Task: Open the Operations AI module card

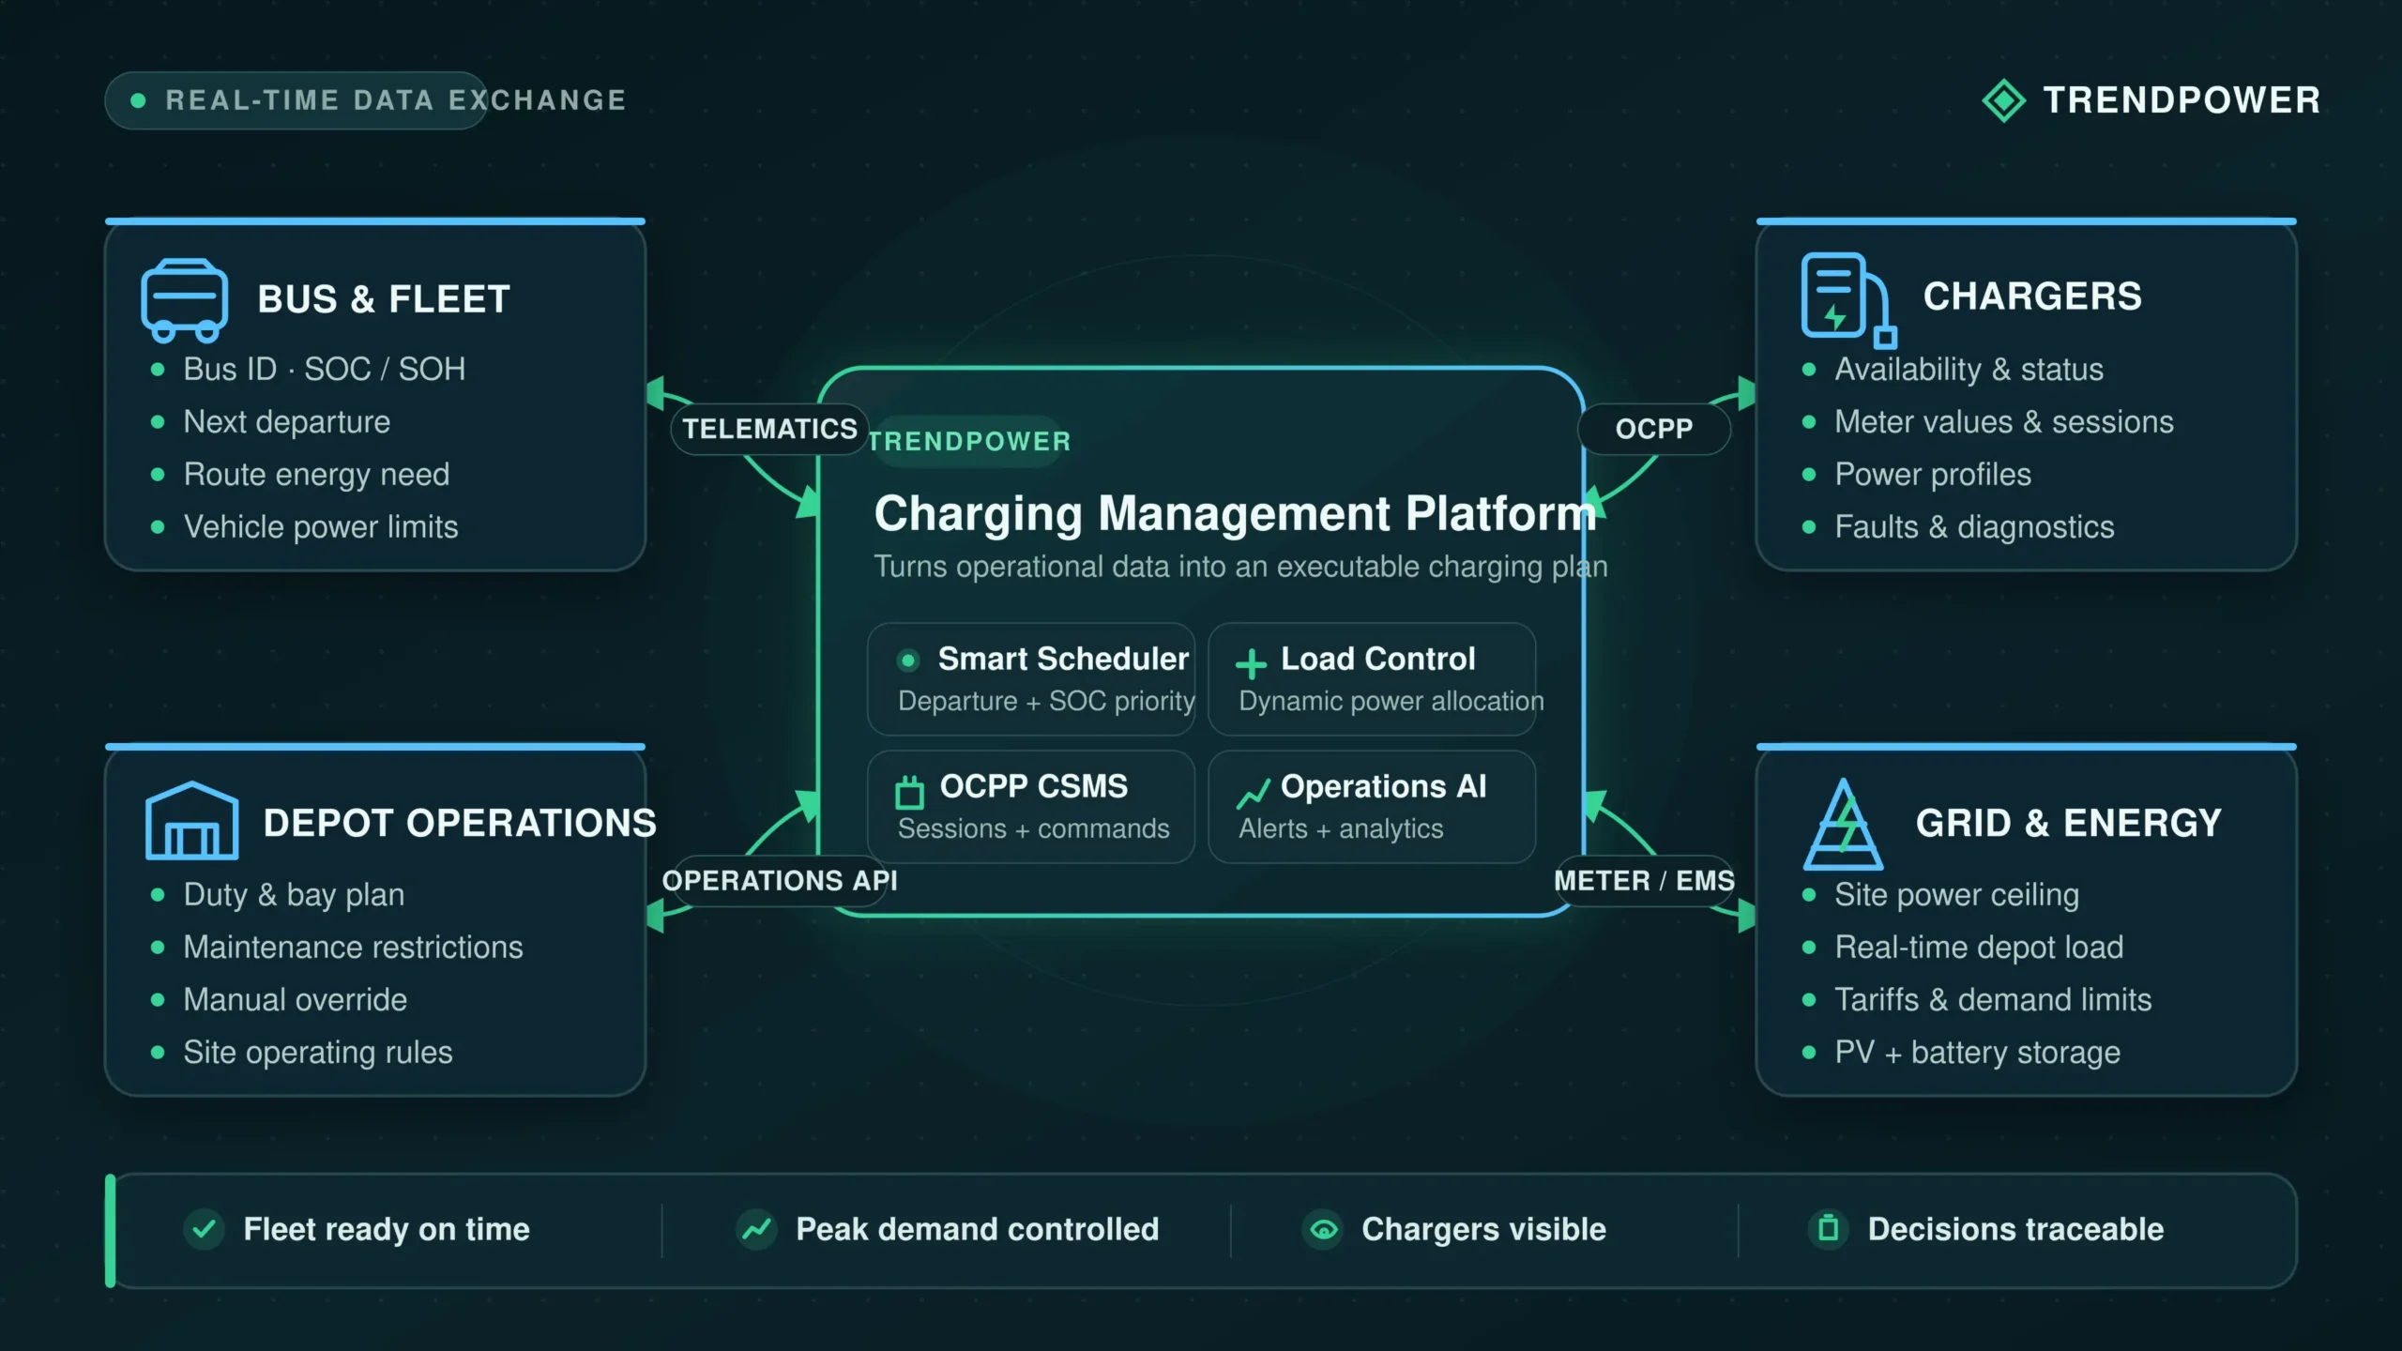Action: pyautogui.click(x=1372, y=807)
